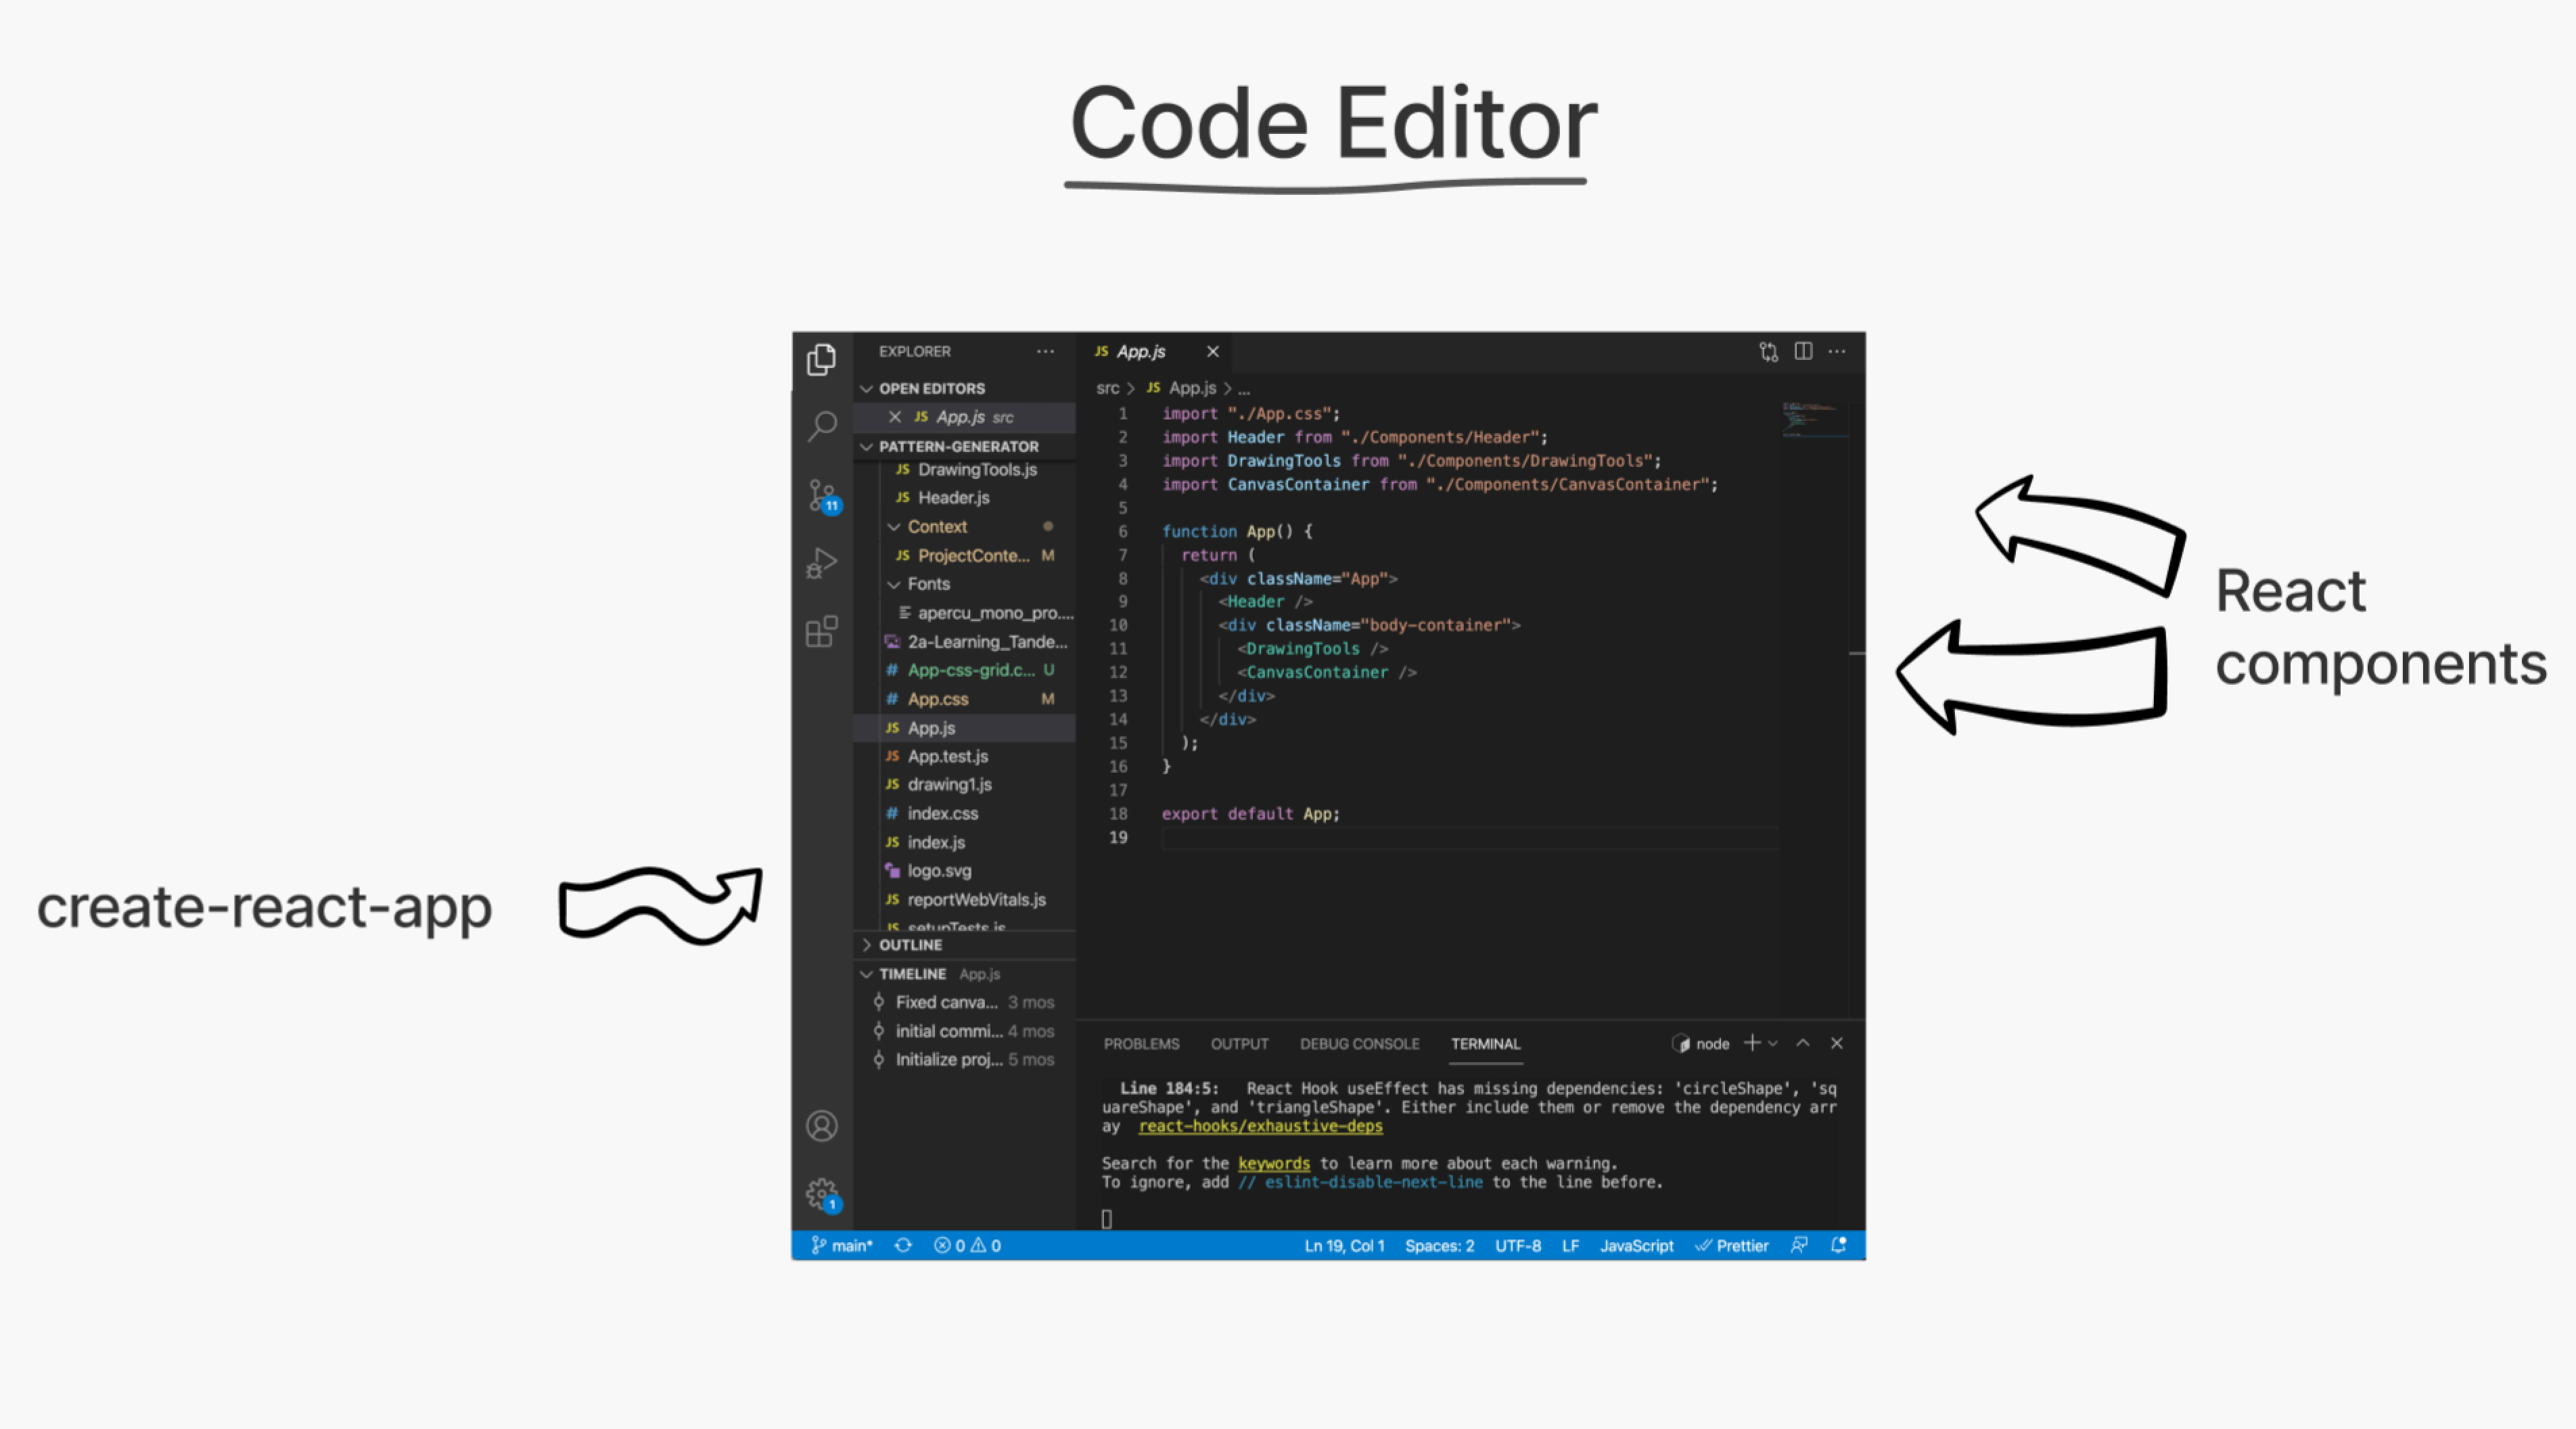
Task: Click the notifications bell in the status bar
Action: 1838,1245
